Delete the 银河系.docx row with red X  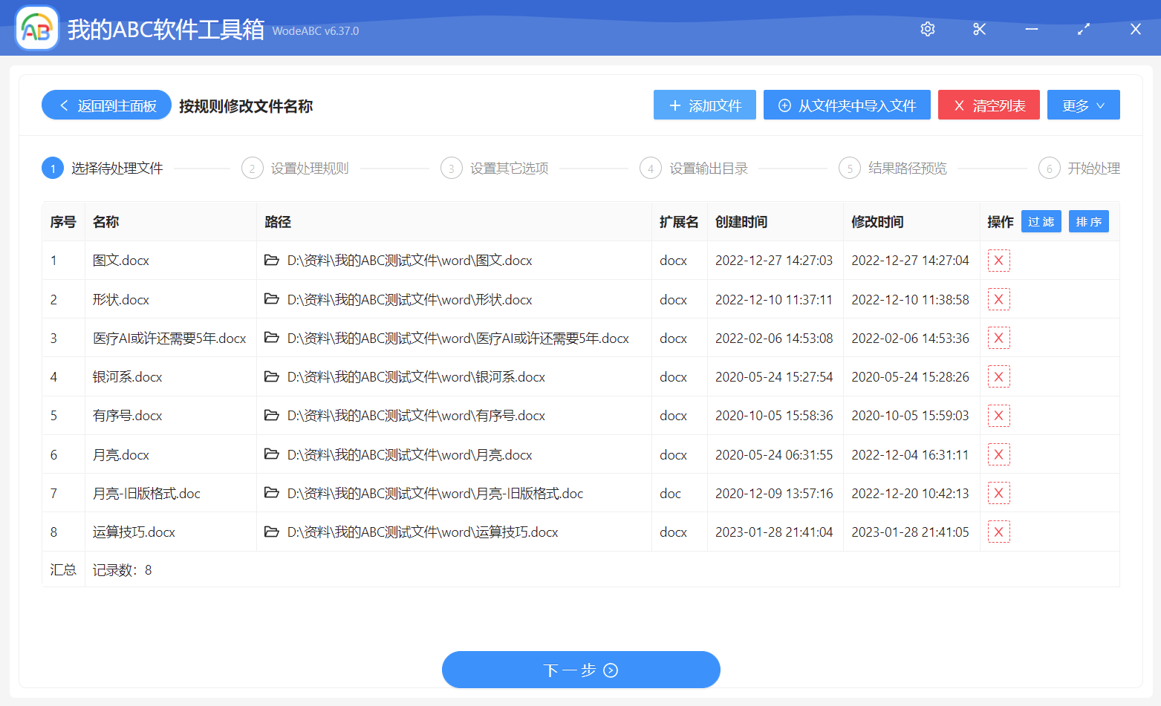click(x=998, y=376)
